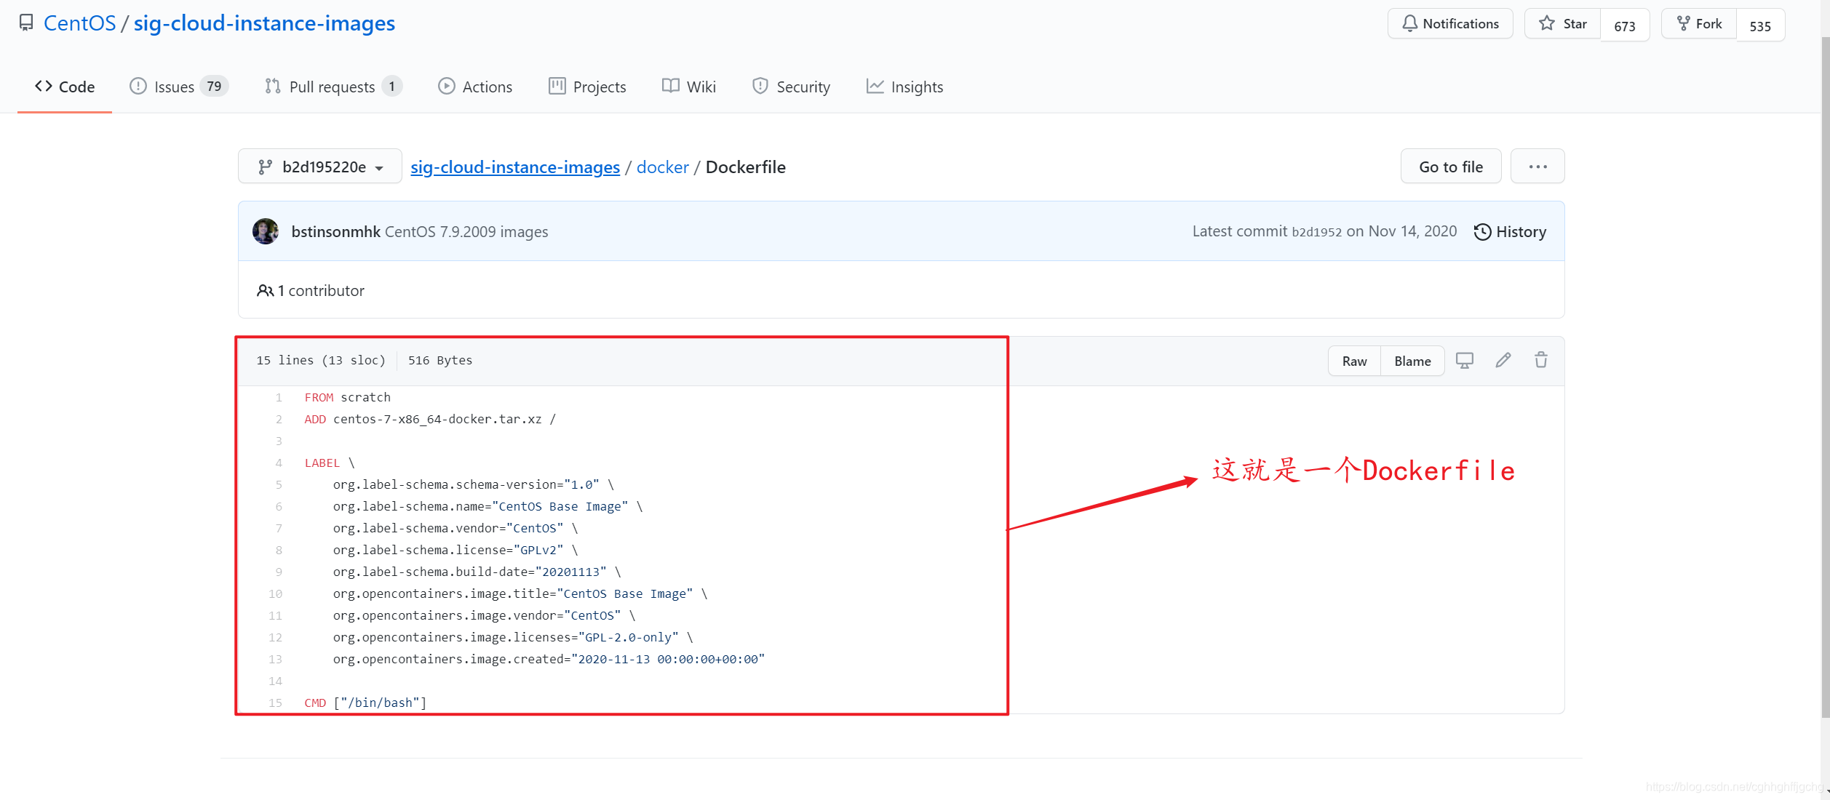This screenshot has width=1830, height=800.
Task: Star the repository
Action: 1563,24
